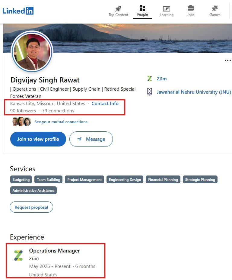The height and width of the screenshot is (280, 232).
Task: Open the Learning video icon
Action: [x=167, y=8]
